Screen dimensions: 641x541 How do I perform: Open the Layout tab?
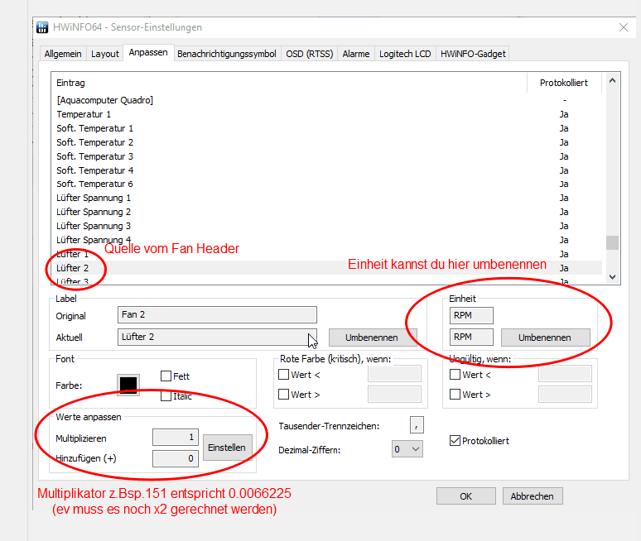point(104,54)
